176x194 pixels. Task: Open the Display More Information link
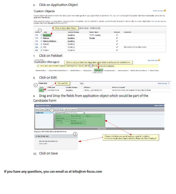point(106,66)
